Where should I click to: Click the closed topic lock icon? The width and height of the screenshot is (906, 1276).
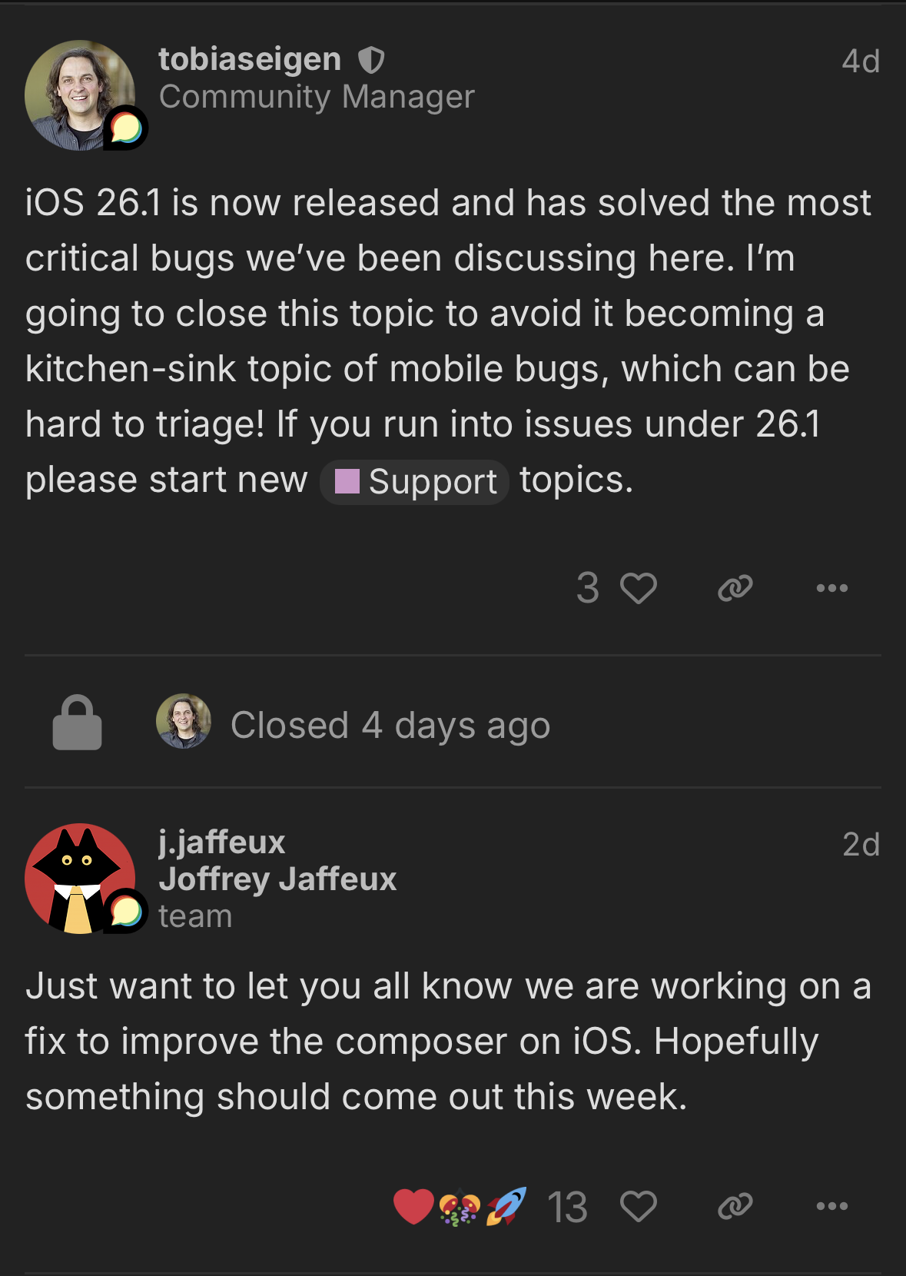(77, 723)
